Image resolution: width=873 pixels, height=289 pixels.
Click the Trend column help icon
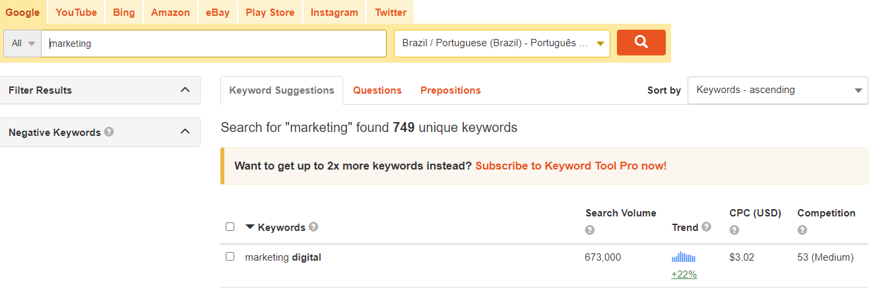tap(707, 226)
